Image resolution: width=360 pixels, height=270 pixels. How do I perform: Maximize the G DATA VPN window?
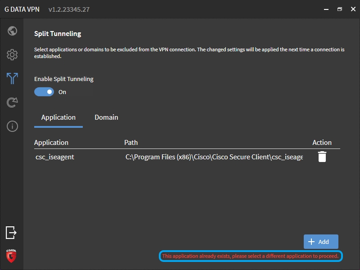pyautogui.click(x=340, y=9)
